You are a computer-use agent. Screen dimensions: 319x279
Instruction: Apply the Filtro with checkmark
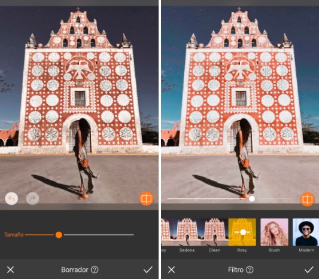tap(309, 269)
